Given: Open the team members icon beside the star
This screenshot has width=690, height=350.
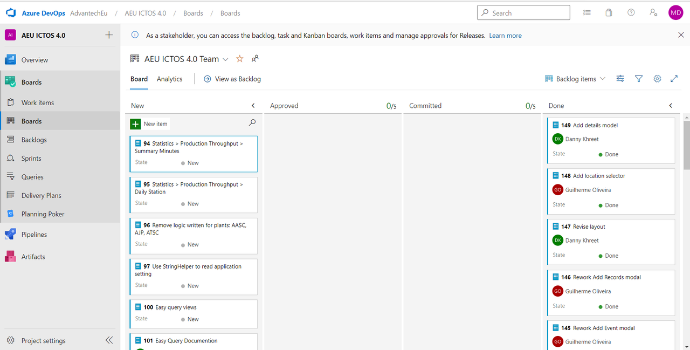Looking at the screenshot, I should pyautogui.click(x=255, y=59).
